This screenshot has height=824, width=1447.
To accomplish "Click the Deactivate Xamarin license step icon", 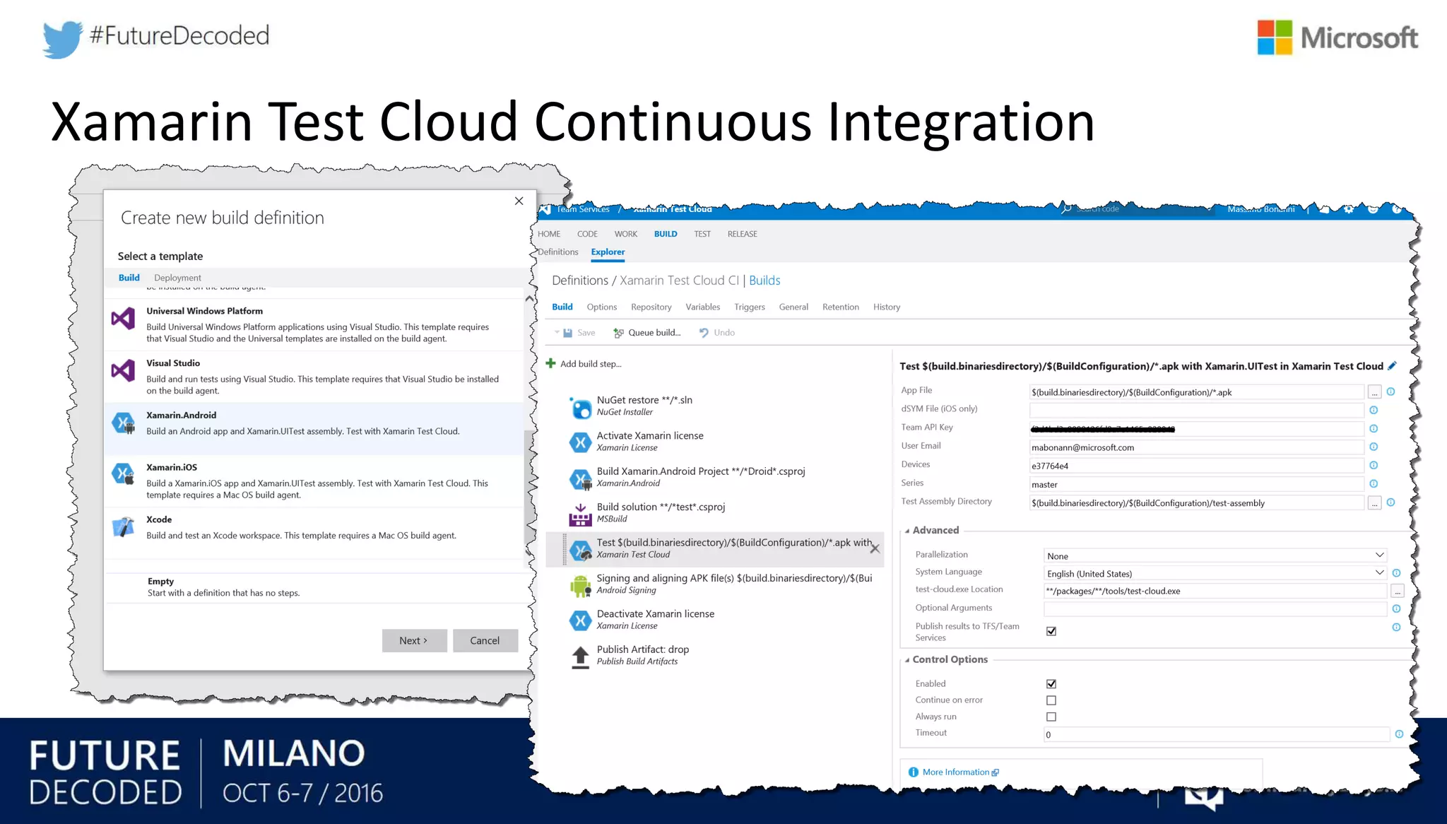I will tap(580, 620).
